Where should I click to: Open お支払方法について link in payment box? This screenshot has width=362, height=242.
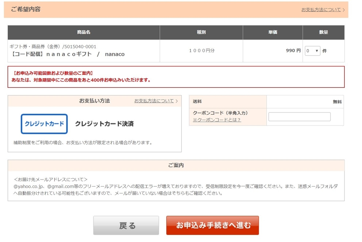[x=154, y=101]
